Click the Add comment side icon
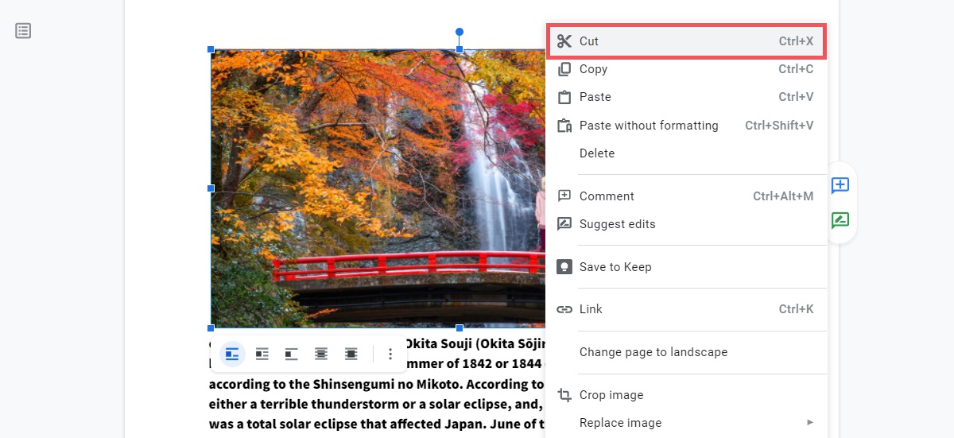This screenshot has height=438, width=954. pyautogui.click(x=840, y=186)
